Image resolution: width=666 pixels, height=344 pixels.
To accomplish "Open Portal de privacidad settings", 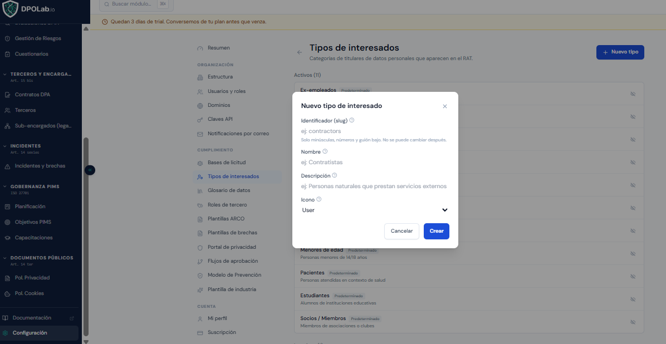I will click(237, 247).
